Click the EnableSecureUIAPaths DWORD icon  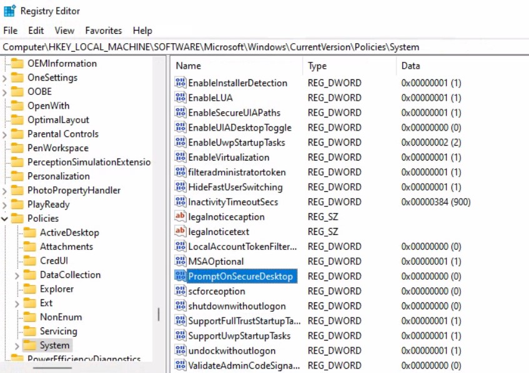point(180,112)
